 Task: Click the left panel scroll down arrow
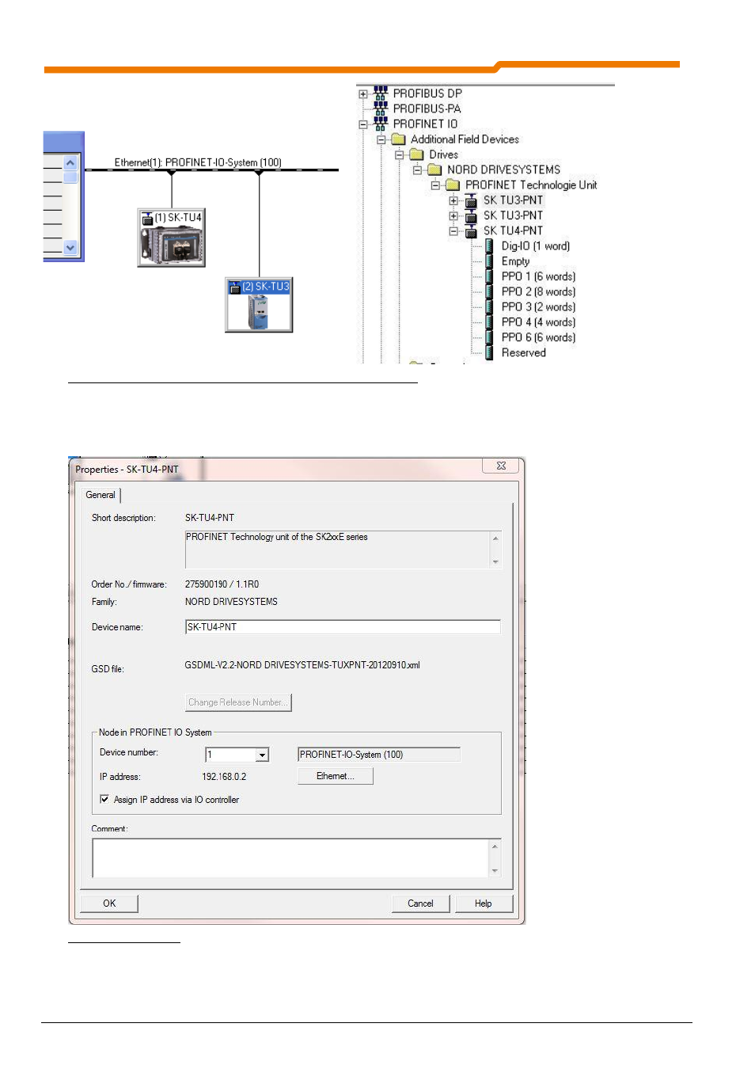[x=70, y=247]
